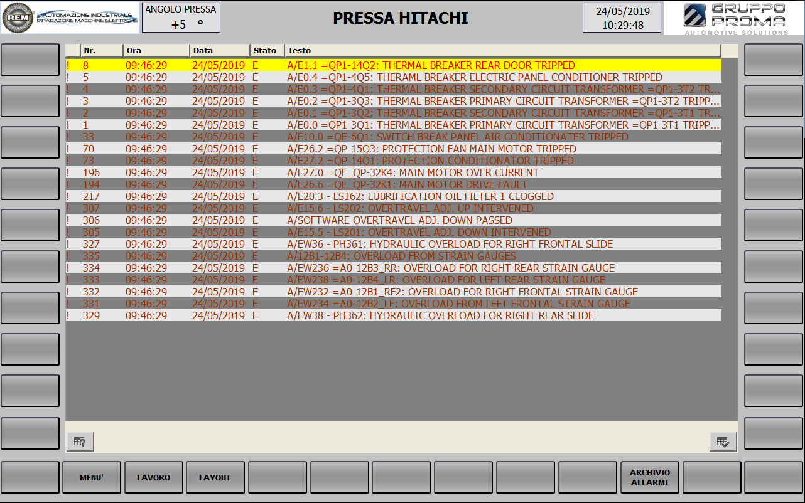This screenshot has height=503, width=805.
Task: Select alarm 8 THERMAL BREAKER REAR DOOR TRIPPED
Action: (x=393, y=65)
